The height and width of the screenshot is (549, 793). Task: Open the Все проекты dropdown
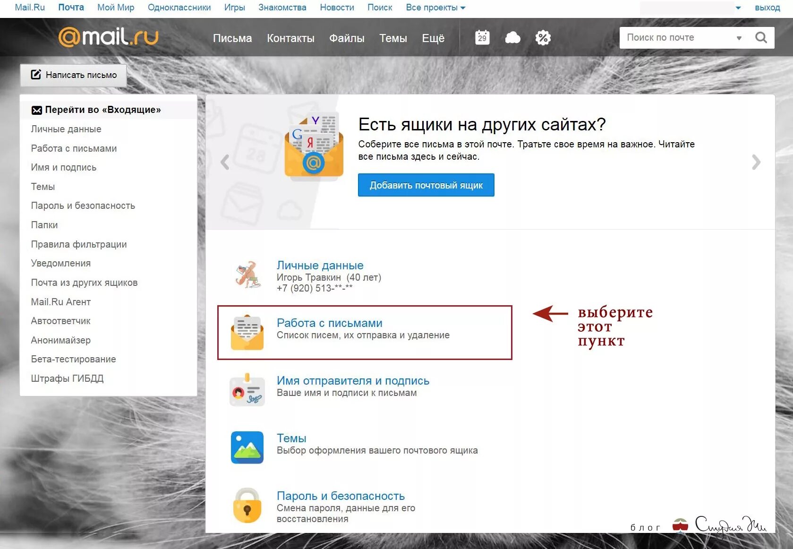[435, 8]
